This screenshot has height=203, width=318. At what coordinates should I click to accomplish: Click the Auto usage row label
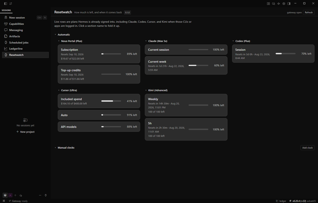pos(64,115)
